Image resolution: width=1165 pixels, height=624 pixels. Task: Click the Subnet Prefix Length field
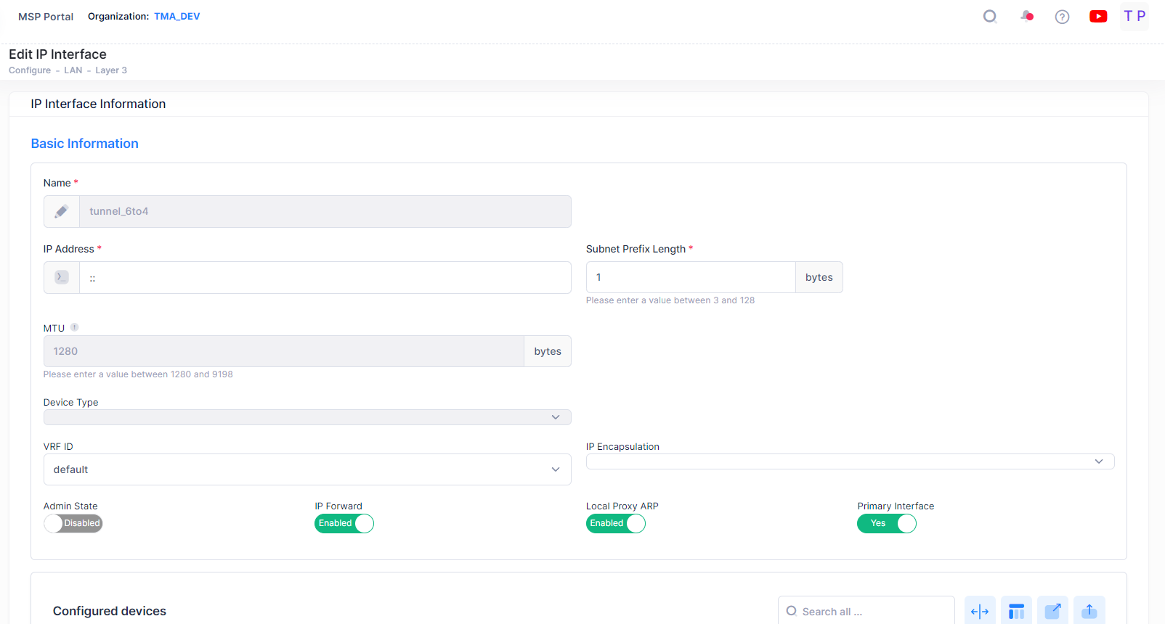click(x=690, y=277)
